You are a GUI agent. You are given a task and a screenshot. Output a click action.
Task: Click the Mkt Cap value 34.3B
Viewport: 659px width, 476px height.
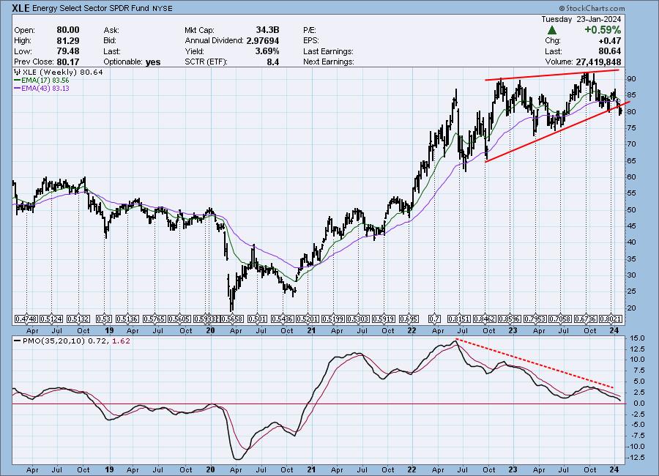point(267,30)
